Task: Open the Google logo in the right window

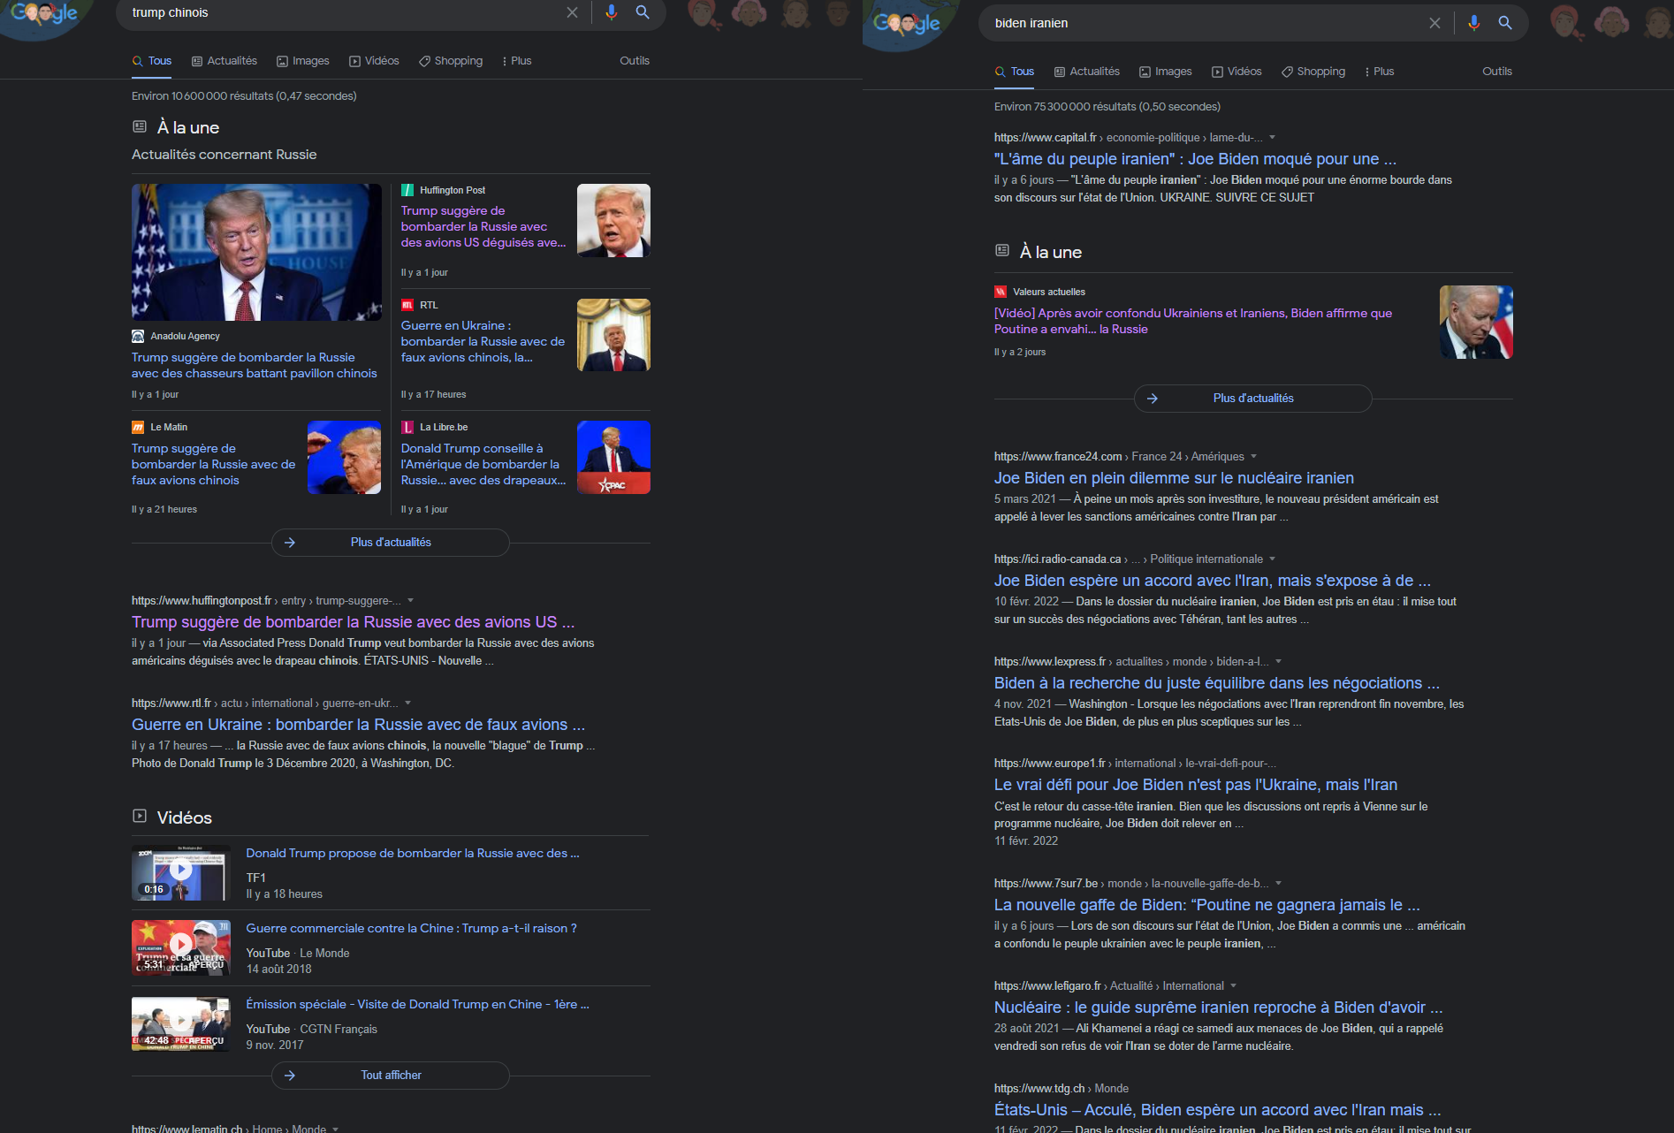Action: [907, 24]
